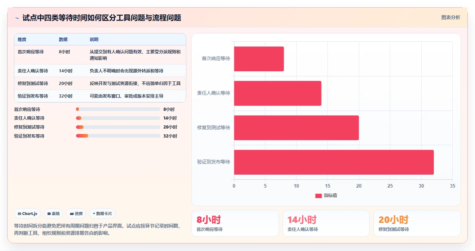This screenshot has width=475, height=251.
Task: Click table cell 首次响应等待
Action: [x=31, y=52]
